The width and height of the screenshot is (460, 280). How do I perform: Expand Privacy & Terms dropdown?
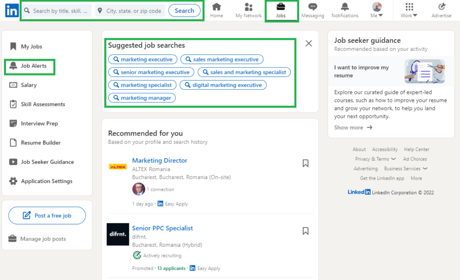pyautogui.click(x=375, y=159)
